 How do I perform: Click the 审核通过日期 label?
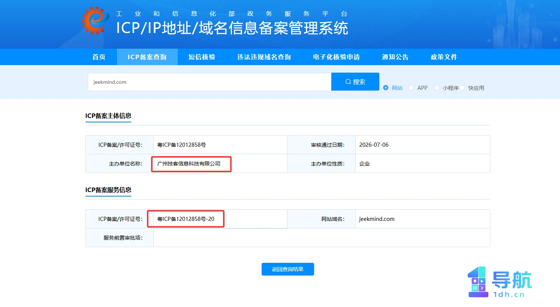pyautogui.click(x=328, y=145)
